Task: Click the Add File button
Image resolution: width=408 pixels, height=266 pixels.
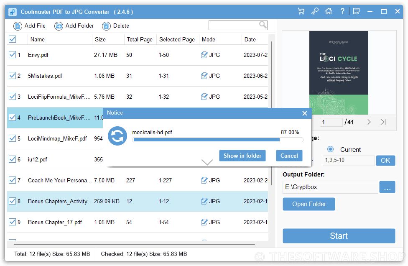Action: point(29,26)
